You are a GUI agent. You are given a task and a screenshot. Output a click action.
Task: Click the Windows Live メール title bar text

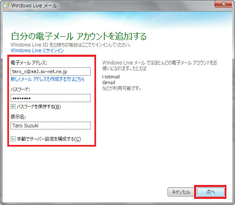coord(34,6)
